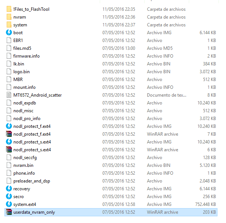The width and height of the screenshot is (226, 223).
Task: Click the nvram folder's "Carpeta de archivos" type
Action: click(166, 17)
